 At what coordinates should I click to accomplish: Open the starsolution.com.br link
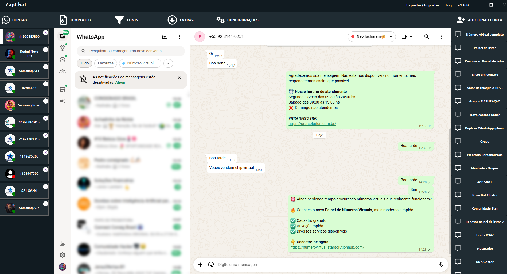click(312, 124)
